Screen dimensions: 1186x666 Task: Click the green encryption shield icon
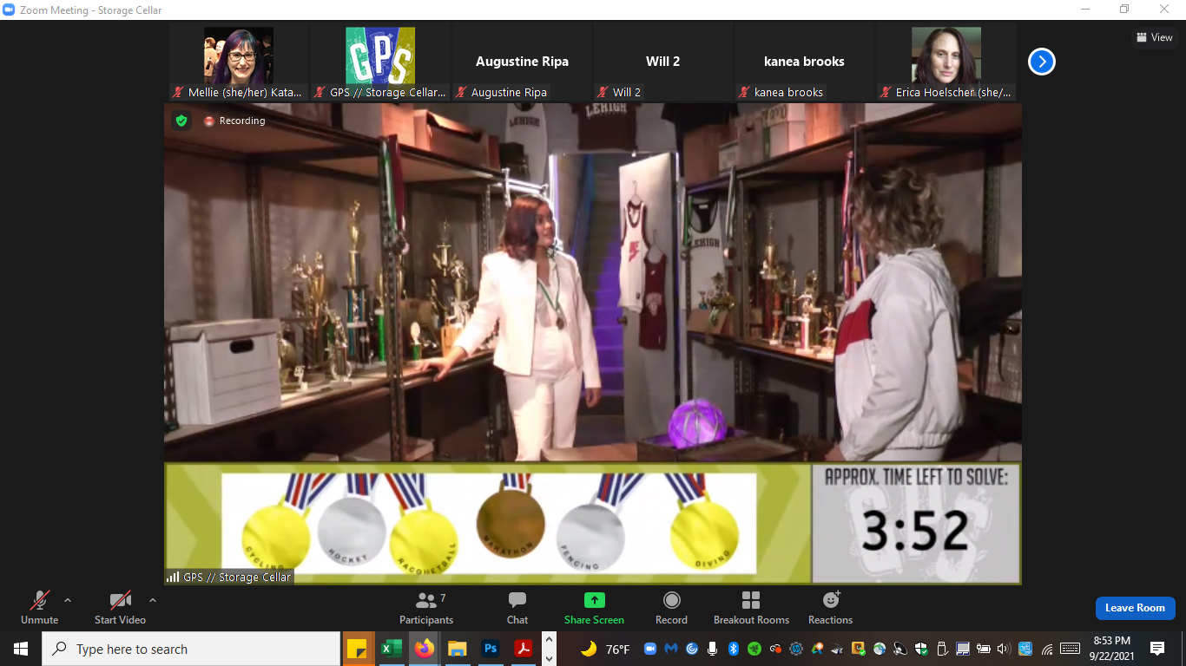pos(181,121)
